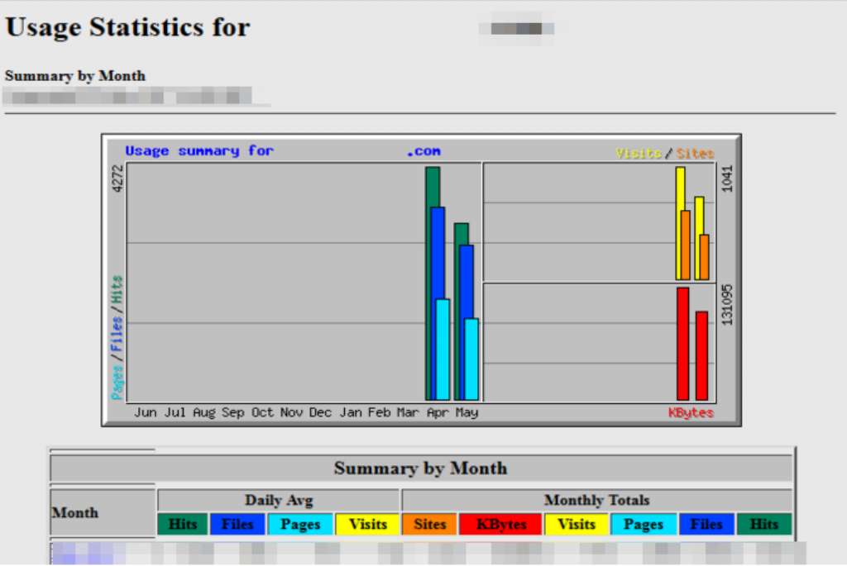Click the cyan May Pages bar

(x=471, y=359)
